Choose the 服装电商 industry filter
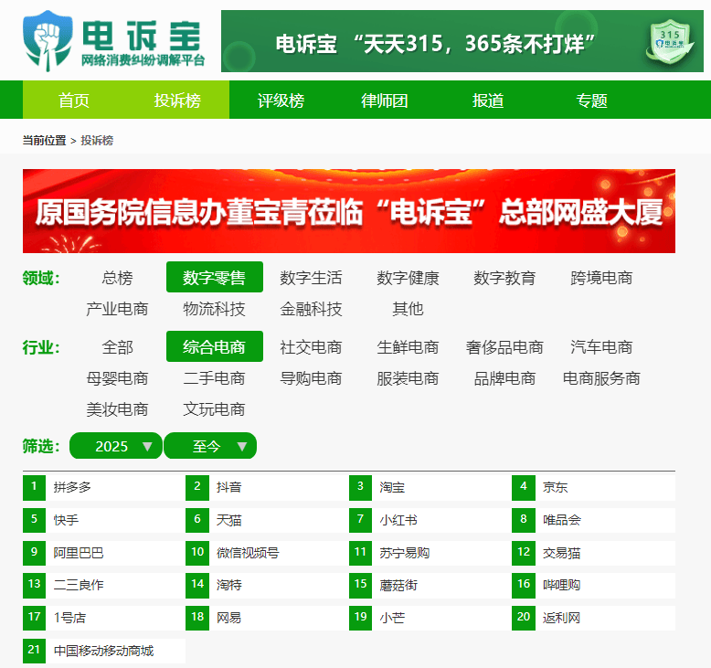Image resolution: width=711 pixels, height=668 pixels. tap(409, 377)
